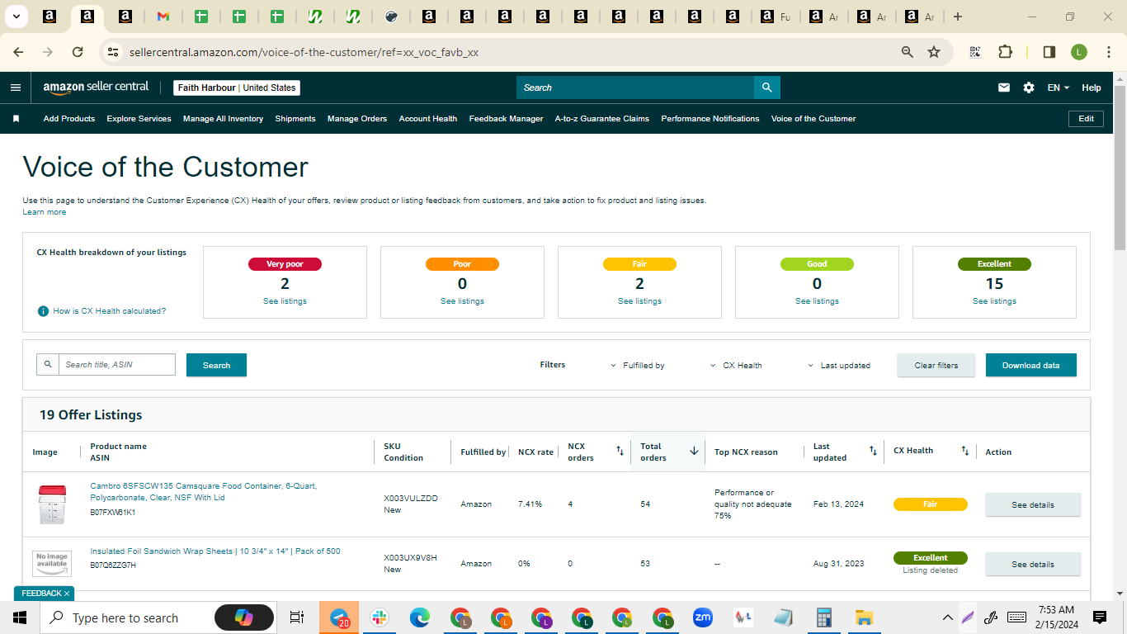
Task: See listings under Excellent
Action: pyautogui.click(x=994, y=301)
